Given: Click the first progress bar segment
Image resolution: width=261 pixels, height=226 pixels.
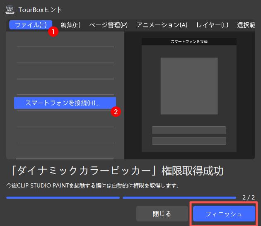Looking at the screenshot, I should pos(63,198).
